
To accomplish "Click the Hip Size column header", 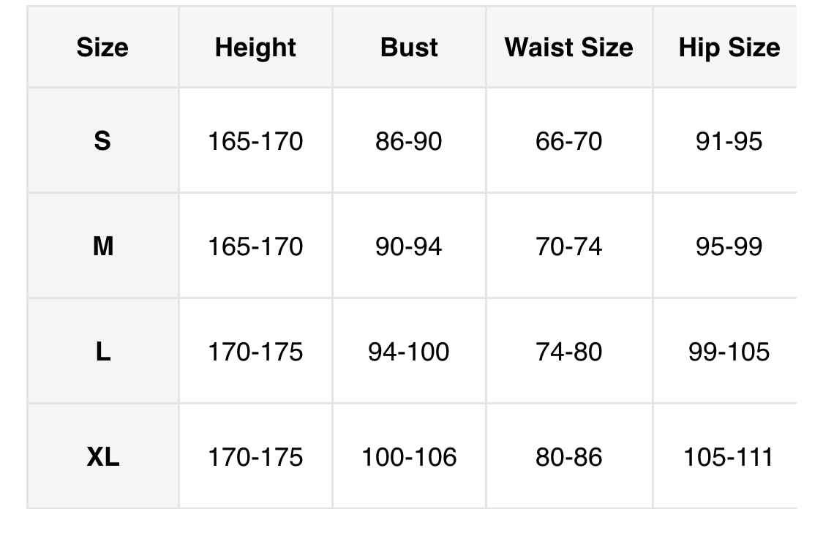I will 729,48.
